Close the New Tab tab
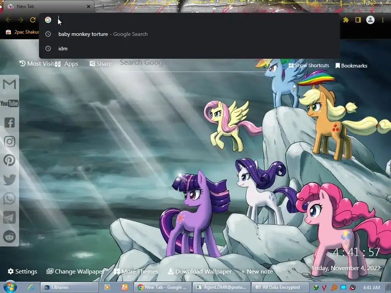The image size is (391, 293). tap(89, 6)
